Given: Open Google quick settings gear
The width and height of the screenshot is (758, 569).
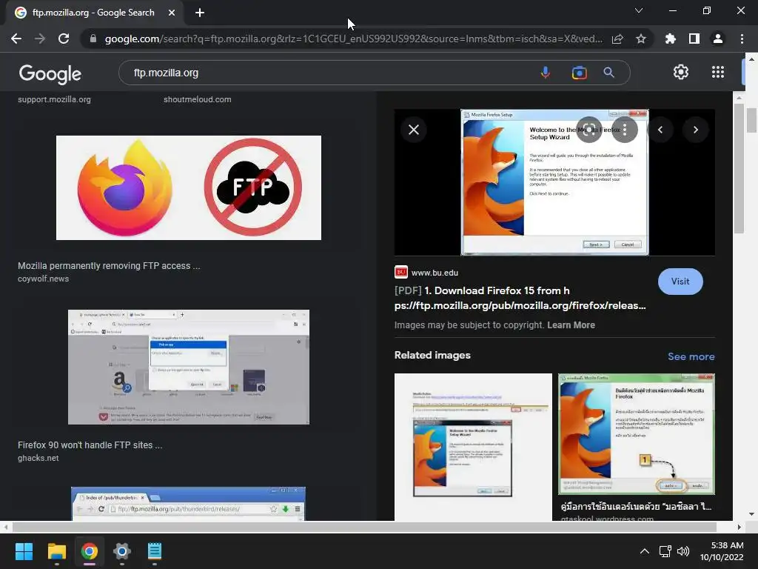Looking at the screenshot, I should (681, 72).
